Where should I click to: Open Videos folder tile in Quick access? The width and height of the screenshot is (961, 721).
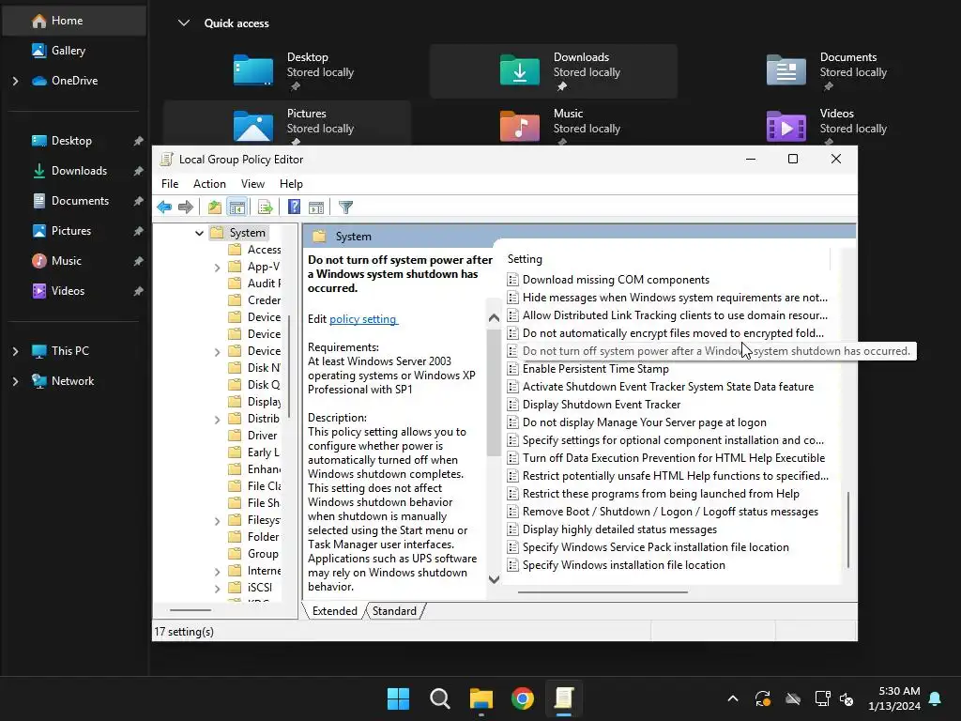[x=820, y=123]
